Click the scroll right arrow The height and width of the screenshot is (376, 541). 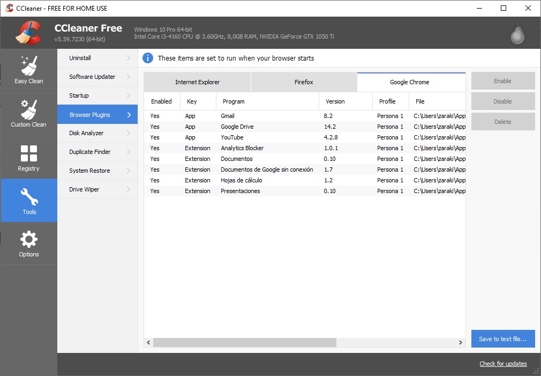point(460,342)
